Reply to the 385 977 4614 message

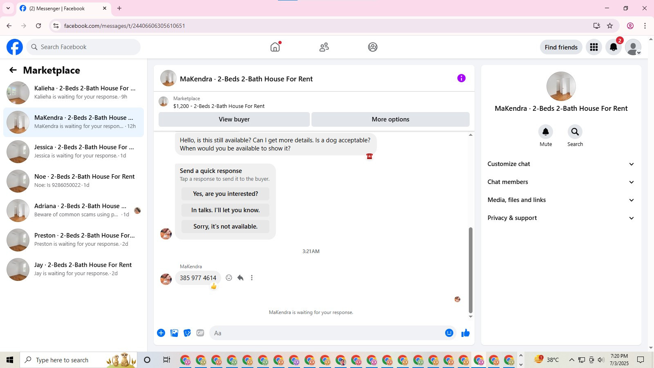point(240,278)
